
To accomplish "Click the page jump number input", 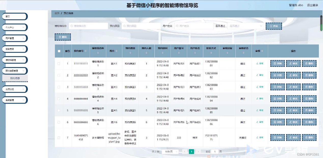I will point(215,152).
